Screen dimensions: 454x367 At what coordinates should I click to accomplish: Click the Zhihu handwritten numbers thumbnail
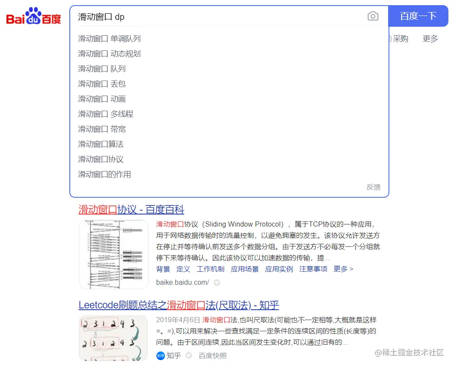[x=114, y=338]
